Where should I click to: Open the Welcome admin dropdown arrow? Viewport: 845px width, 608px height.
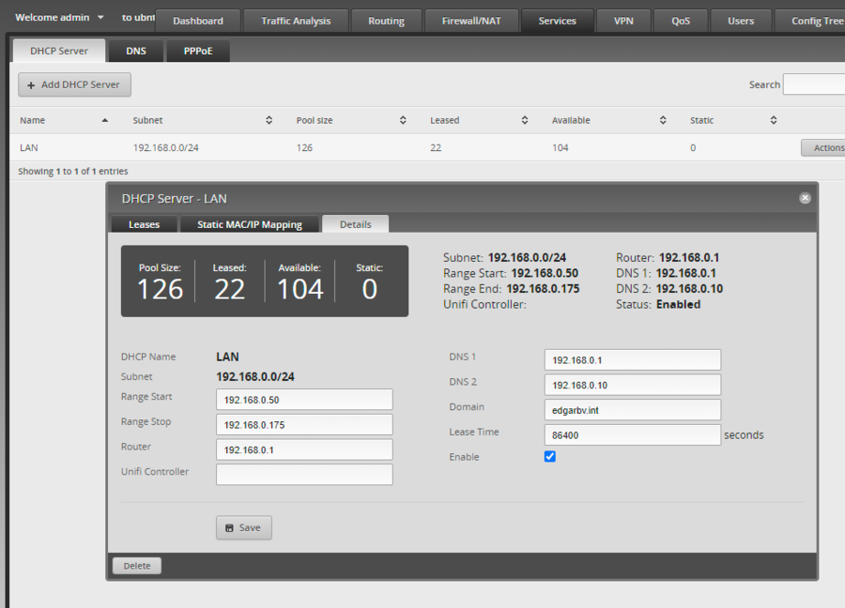(x=100, y=18)
